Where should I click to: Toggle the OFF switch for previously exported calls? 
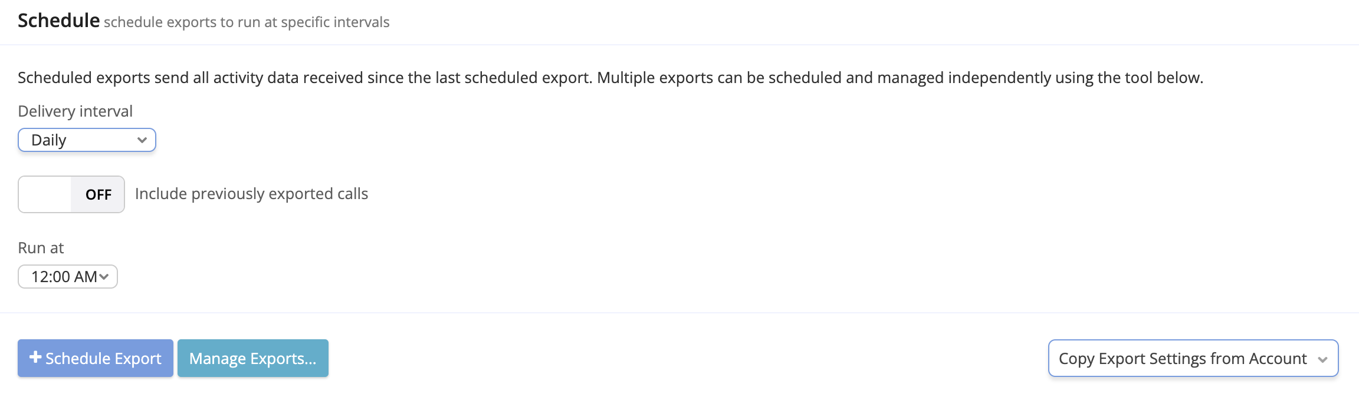(71, 194)
